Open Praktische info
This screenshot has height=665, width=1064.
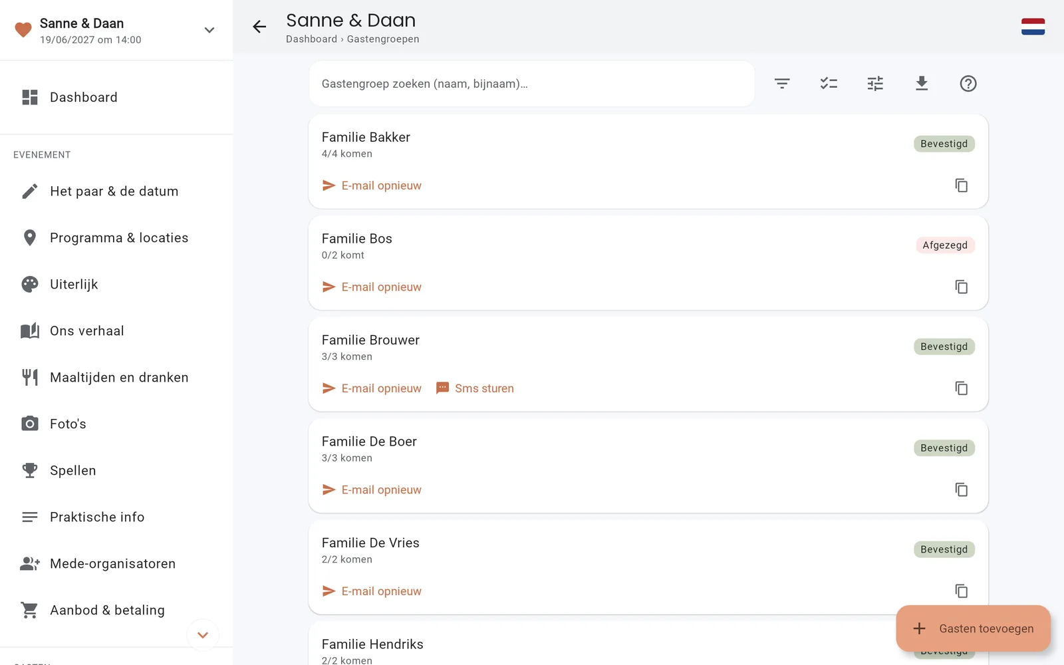116,517
